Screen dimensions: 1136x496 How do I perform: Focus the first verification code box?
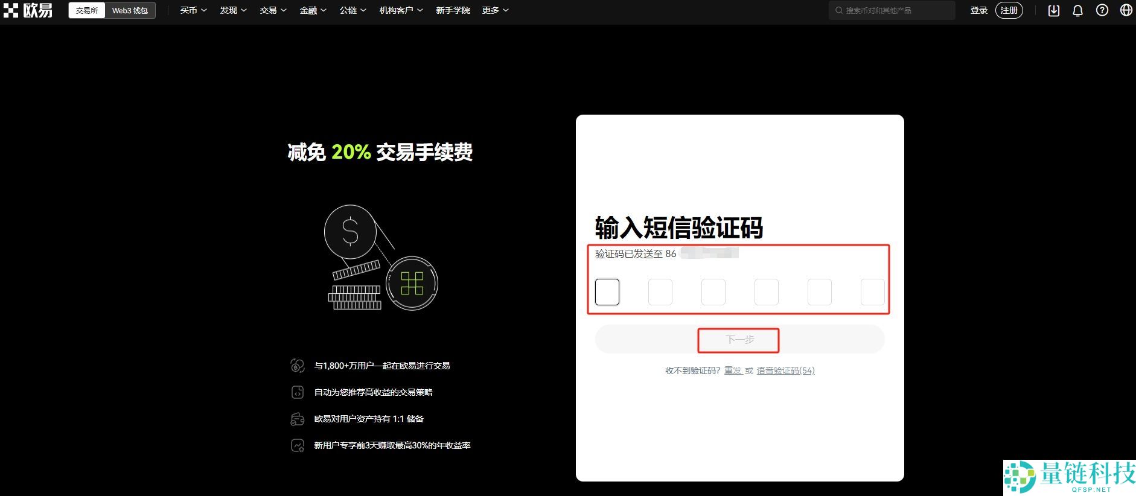pyautogui.click(x=607, y=292)
